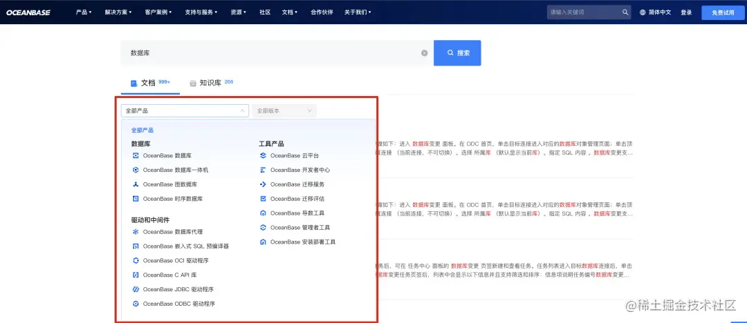Click the OceanBase ODBC 驱动程序 icon
The image size is (747, 323).
(x=136, y=304)
